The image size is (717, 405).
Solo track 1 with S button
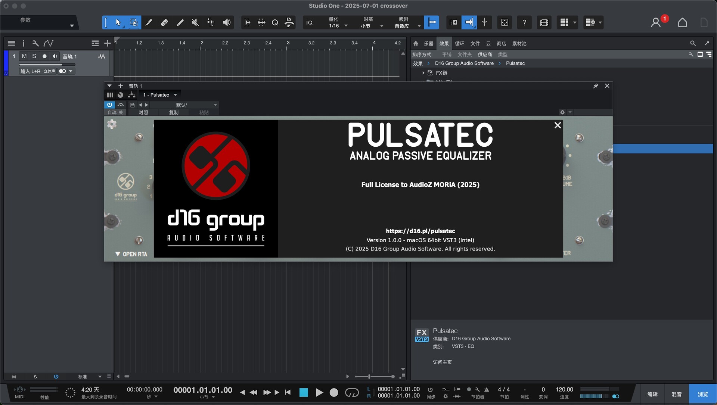34,56
